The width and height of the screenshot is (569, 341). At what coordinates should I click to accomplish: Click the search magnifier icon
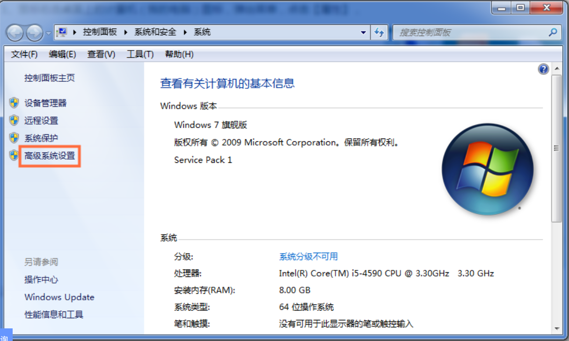(553, 32)
